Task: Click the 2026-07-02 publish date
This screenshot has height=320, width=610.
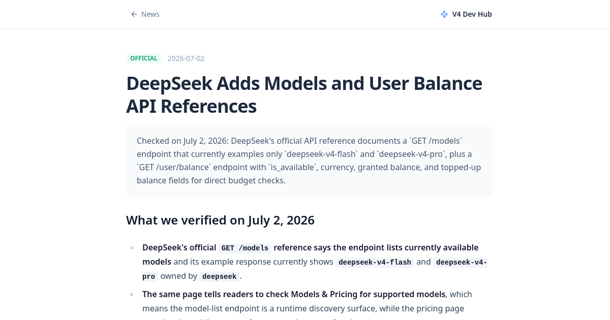Action: pyautogui.click(x=186, y=58)
